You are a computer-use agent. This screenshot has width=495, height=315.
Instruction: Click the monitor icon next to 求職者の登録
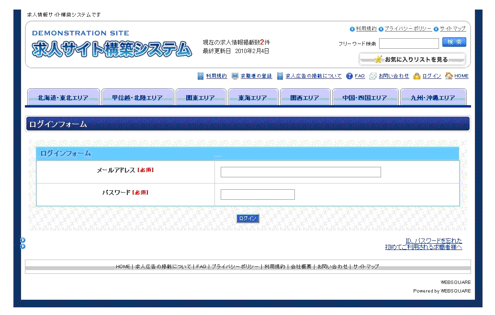point(234,76)
